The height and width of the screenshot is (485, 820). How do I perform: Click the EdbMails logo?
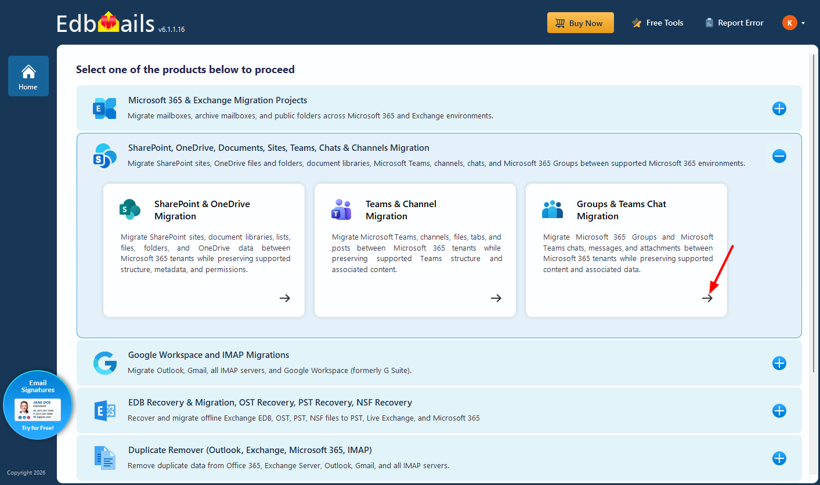click(x=106, y=23)
